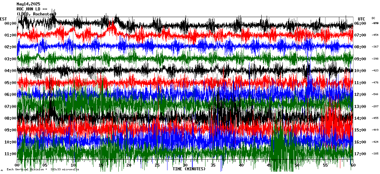Click the 05 minute axis tick label
380x174 pixels.
tap(45, 165)
